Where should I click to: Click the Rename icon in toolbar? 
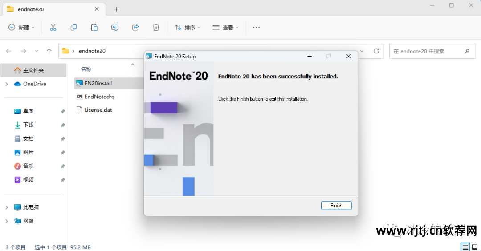coord(115,28)
